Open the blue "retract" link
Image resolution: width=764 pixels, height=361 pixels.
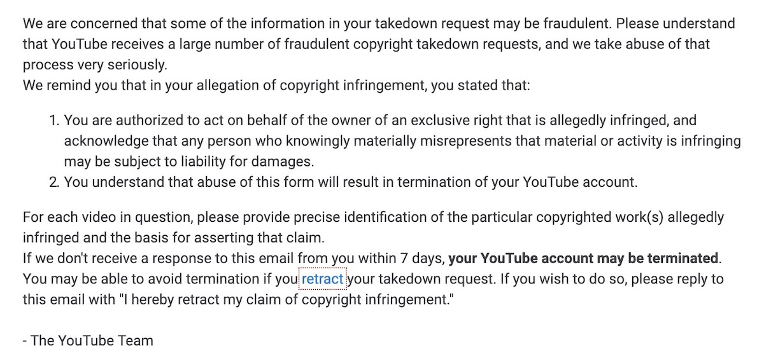pos(322,279)
